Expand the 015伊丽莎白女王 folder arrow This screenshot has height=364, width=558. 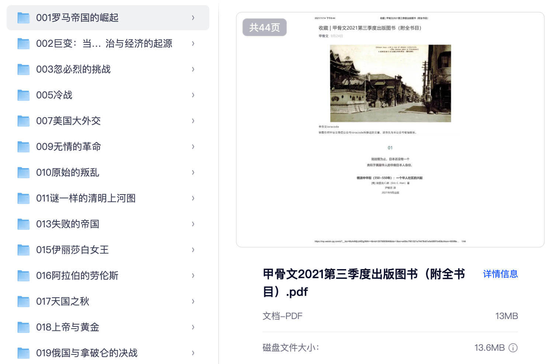[193, 250]
